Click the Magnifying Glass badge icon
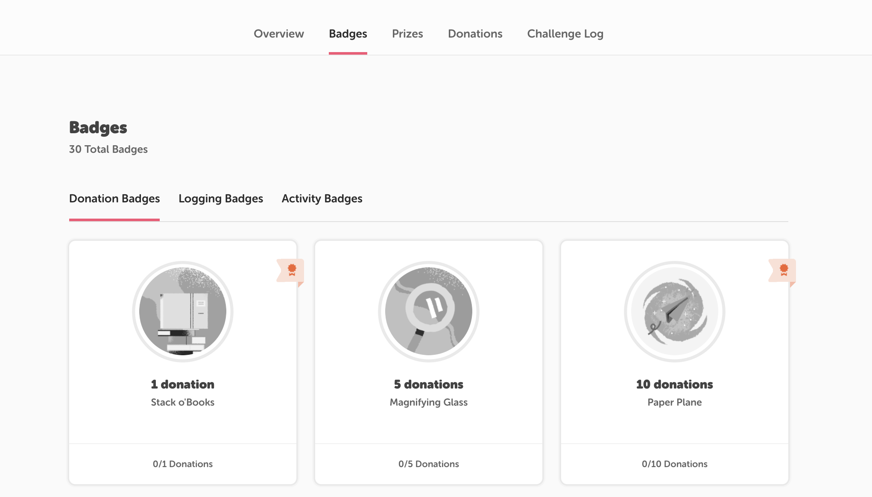Screen dimensions: 872x497 click(428, 312)
